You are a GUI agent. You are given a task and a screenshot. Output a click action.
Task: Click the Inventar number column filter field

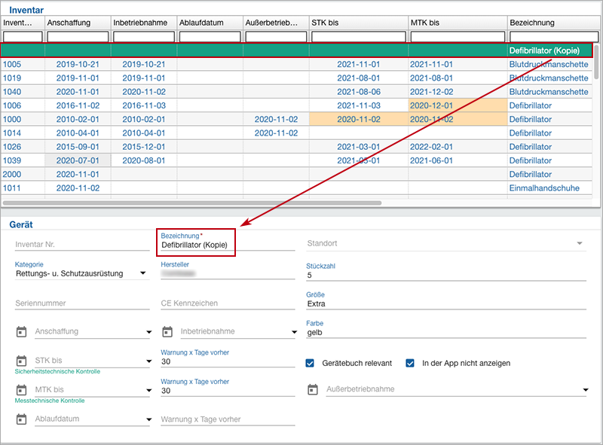click(x=23, y=36)
